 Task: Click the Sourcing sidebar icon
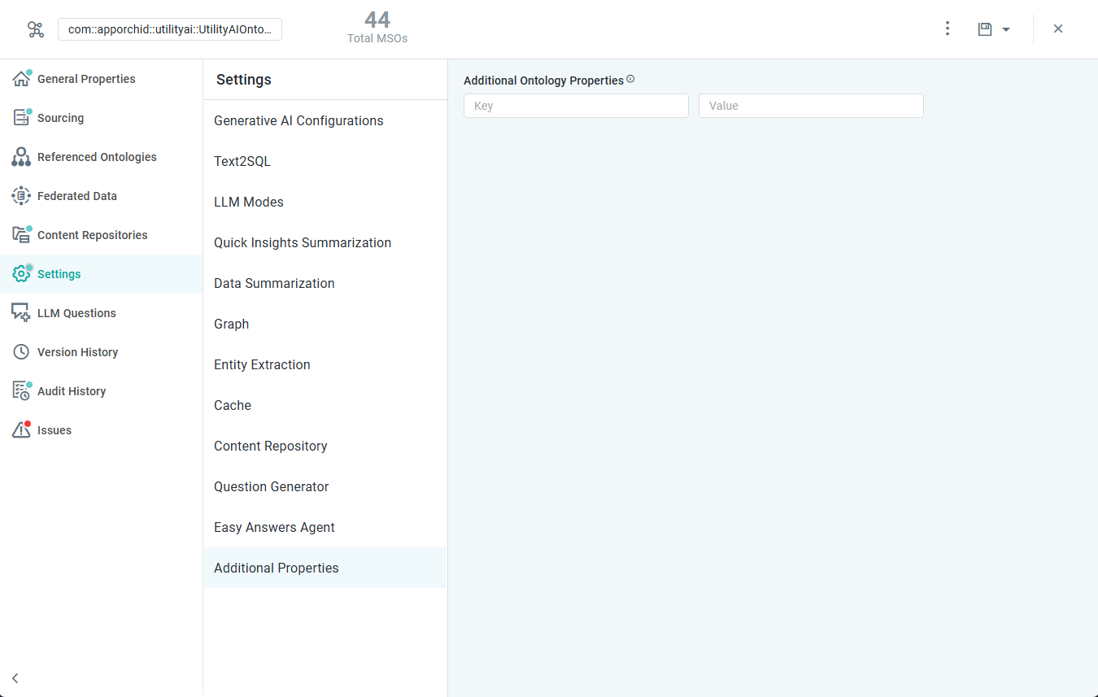[x=21, y=118]
